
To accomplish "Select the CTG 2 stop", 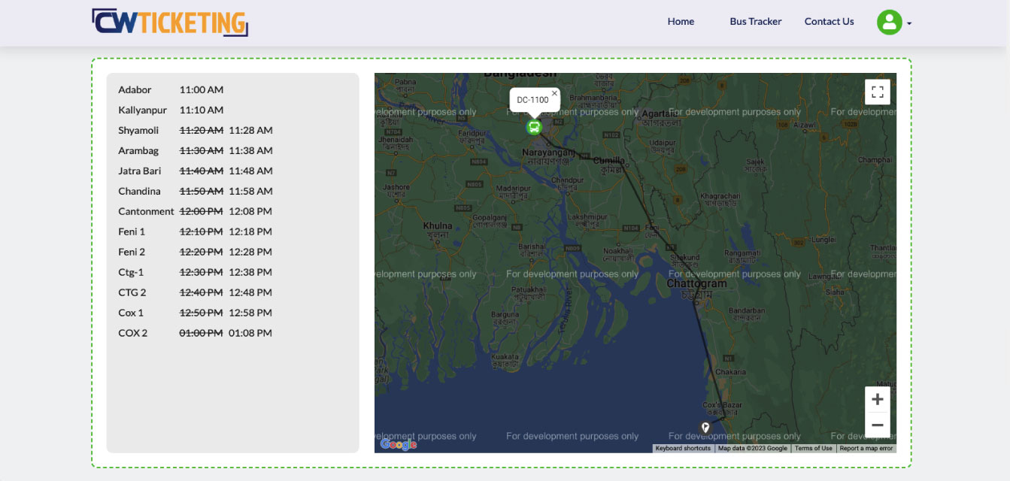I will (132, 292).
